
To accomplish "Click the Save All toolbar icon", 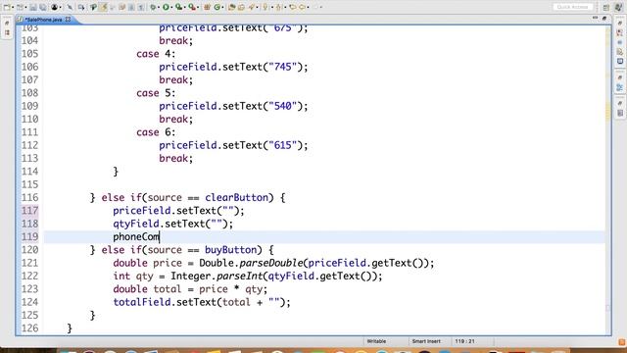I will click(x=43, y=7).
